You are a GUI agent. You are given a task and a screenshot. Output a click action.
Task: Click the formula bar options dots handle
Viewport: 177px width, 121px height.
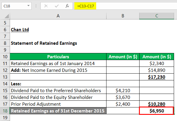pos(36,6)
